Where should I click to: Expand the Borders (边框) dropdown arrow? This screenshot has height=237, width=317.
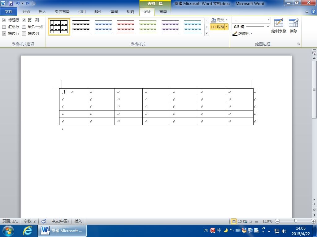227,27
